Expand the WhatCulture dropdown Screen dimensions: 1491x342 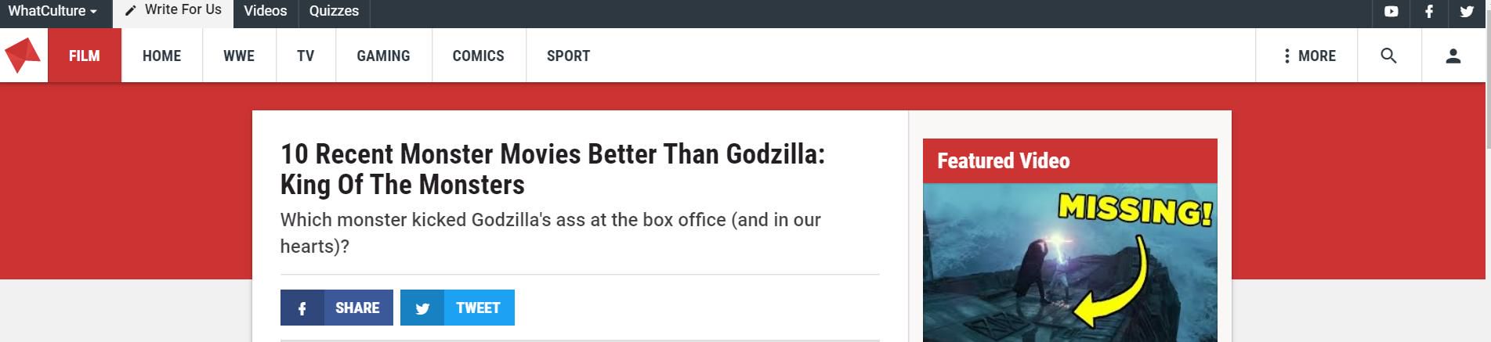(52, 11)
